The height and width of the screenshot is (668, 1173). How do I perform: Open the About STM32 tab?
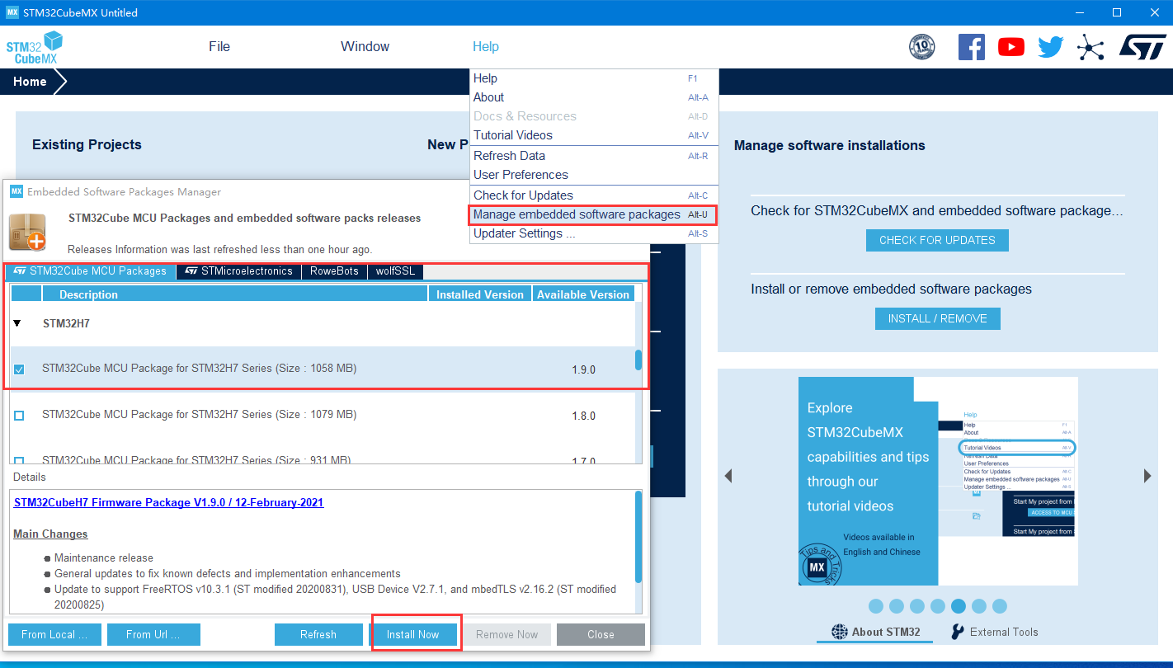pos(875,633)
